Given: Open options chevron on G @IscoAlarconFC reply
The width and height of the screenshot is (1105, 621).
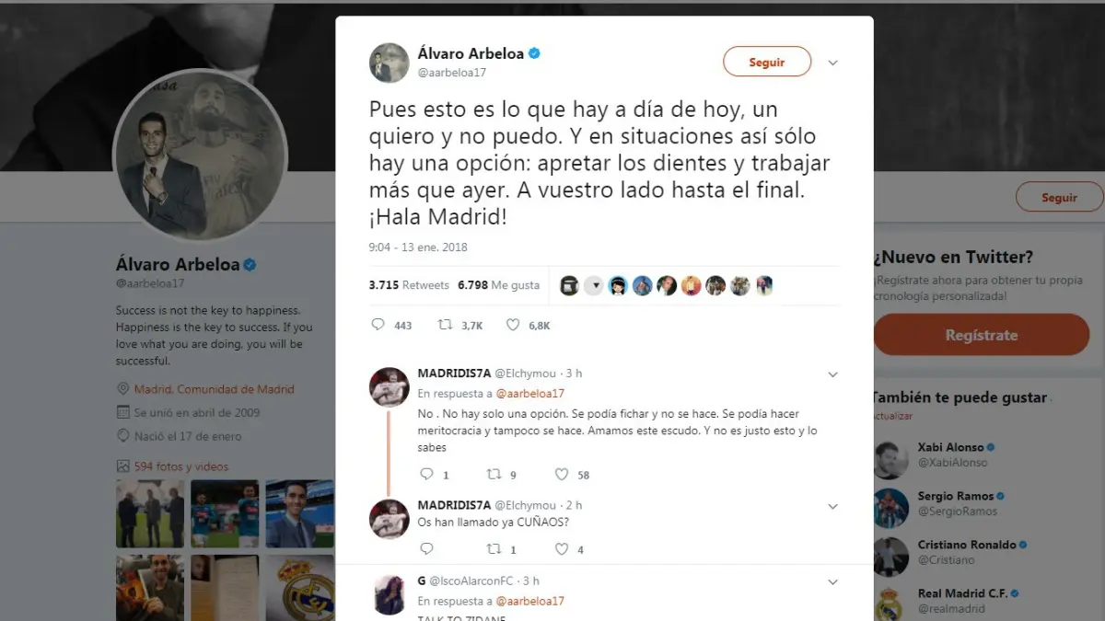Looking at the screenshot, I should pyautogui.click(x=832, y=581).
